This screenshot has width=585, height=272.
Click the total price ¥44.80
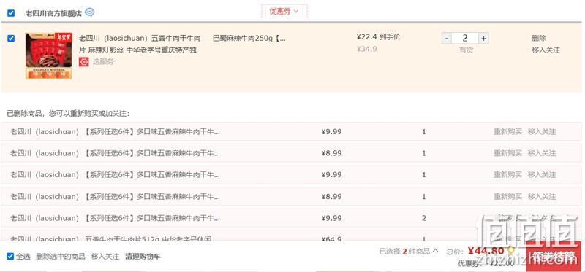coord(486,251)
